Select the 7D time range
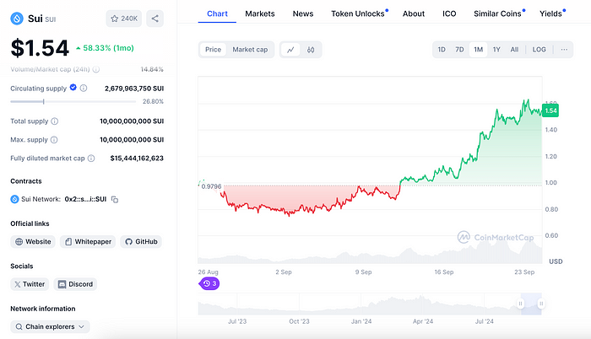The image size is (591, 339). [459, 50]
